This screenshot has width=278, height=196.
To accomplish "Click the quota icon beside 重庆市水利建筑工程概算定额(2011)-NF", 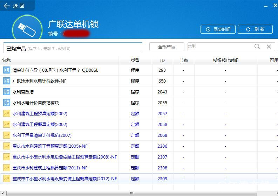I will [x=7, y=168].
